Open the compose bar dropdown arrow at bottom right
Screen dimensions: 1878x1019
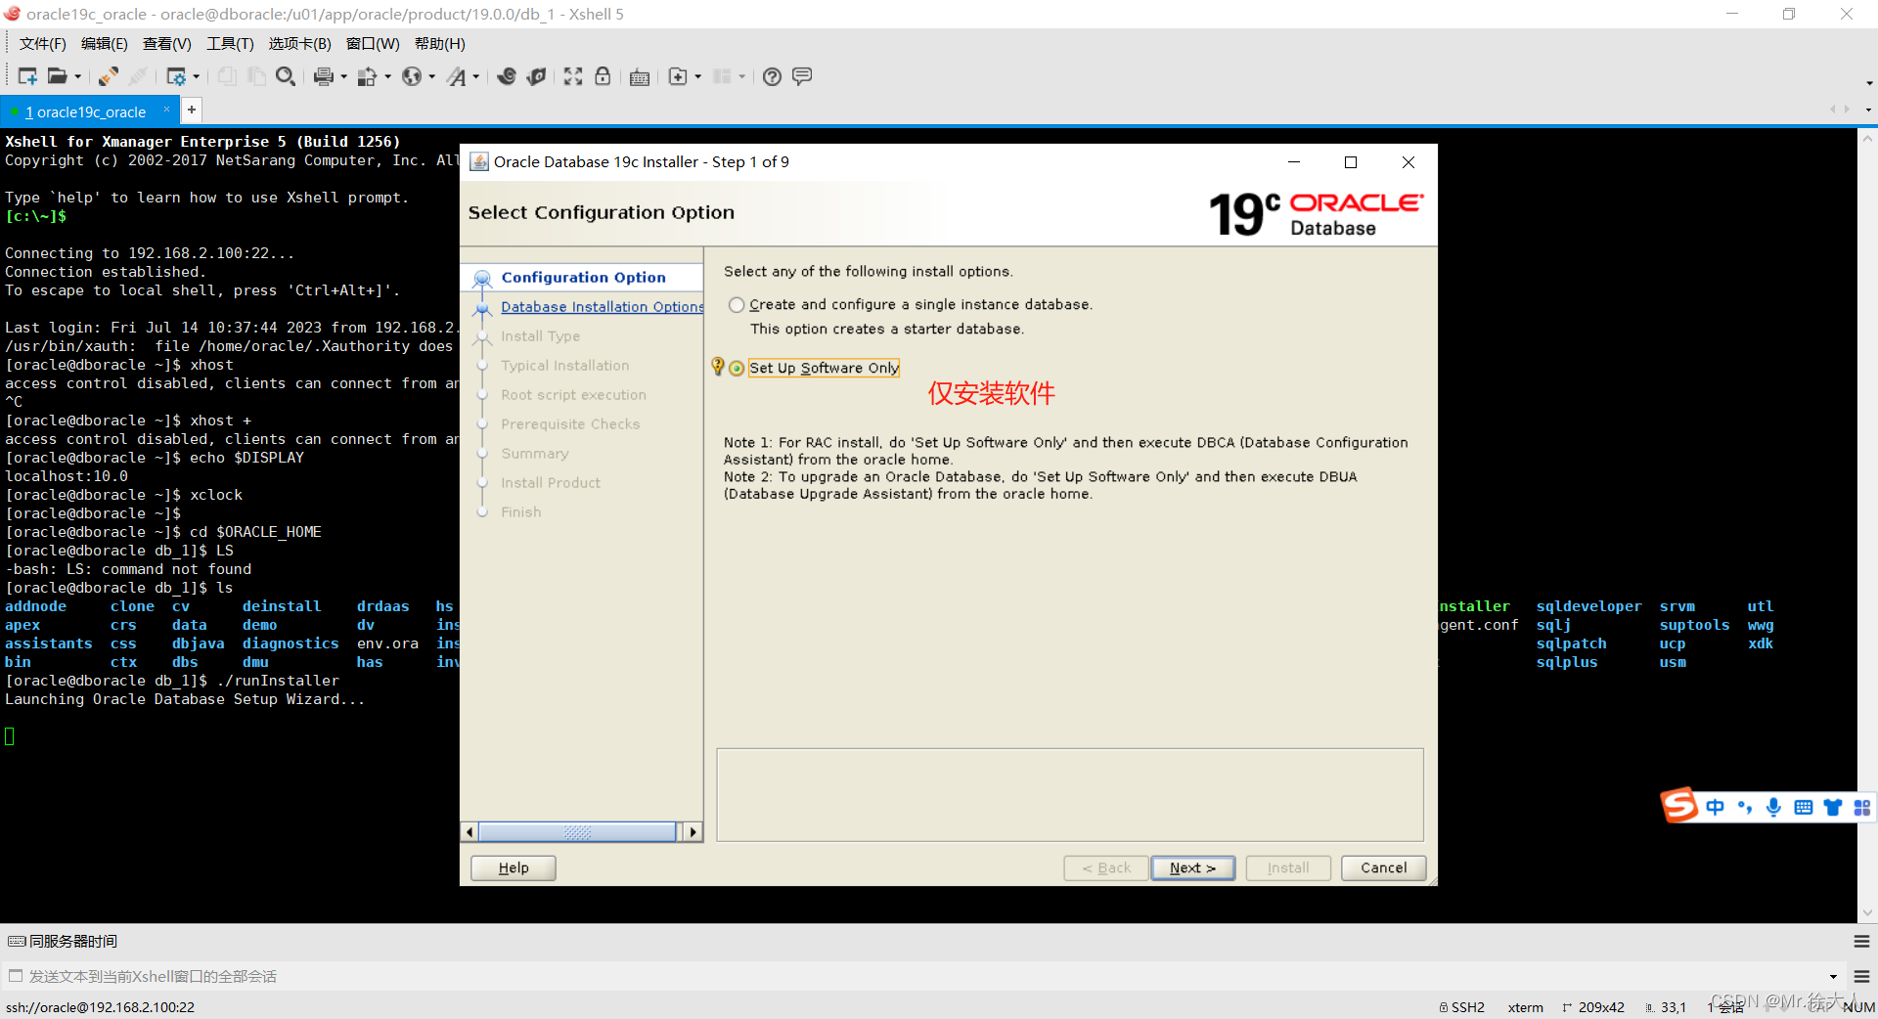click(1833, 976)
